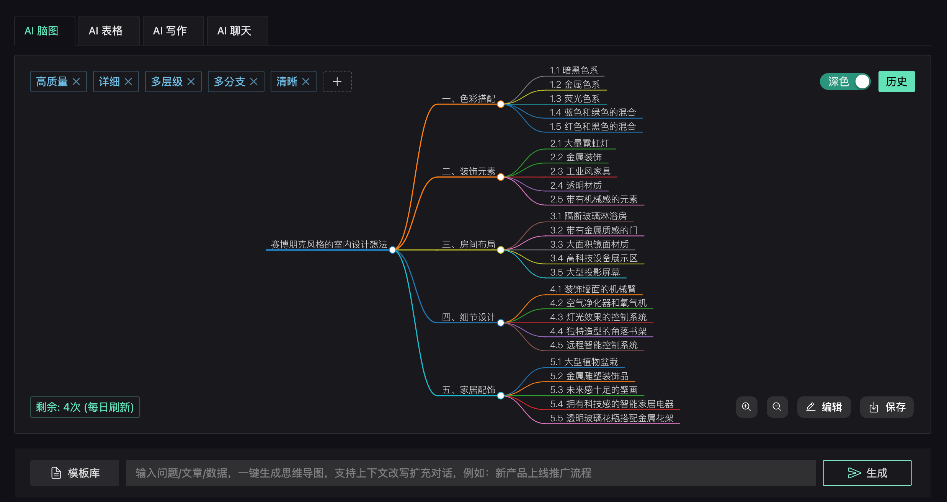Select the 三、房间布局 node label
This screenshot has height=502, width=947.
[x=469, y=244]
